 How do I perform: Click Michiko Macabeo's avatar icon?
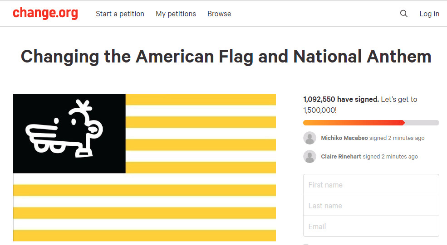310,138
